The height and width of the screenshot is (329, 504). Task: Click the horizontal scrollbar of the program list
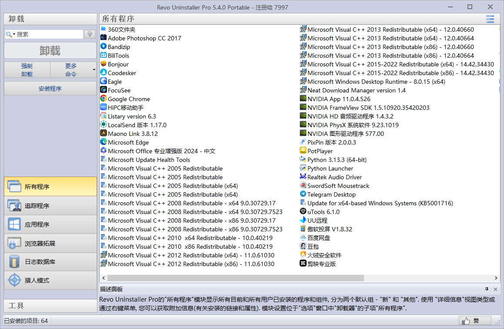(x=235, y=278)
